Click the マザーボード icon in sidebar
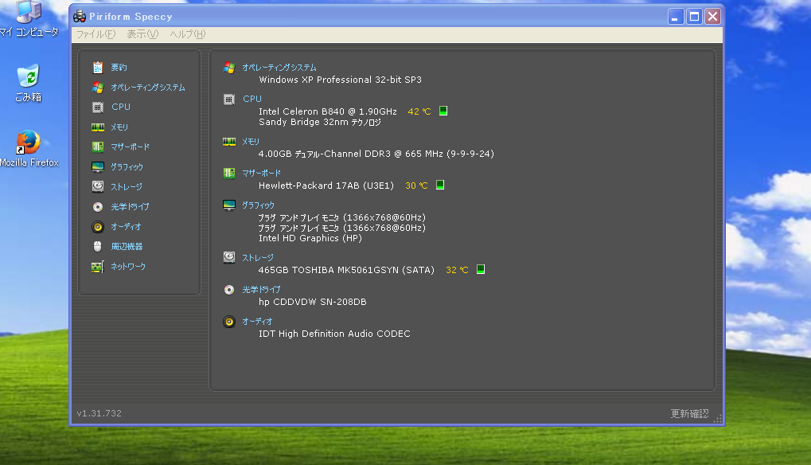Image resolution: width=811 pixels, height=465 pixels. [x=98, y=147]
